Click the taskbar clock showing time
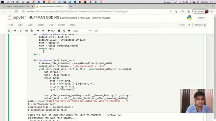Viewport: 216px width, 121px height. tap(205, 2)
